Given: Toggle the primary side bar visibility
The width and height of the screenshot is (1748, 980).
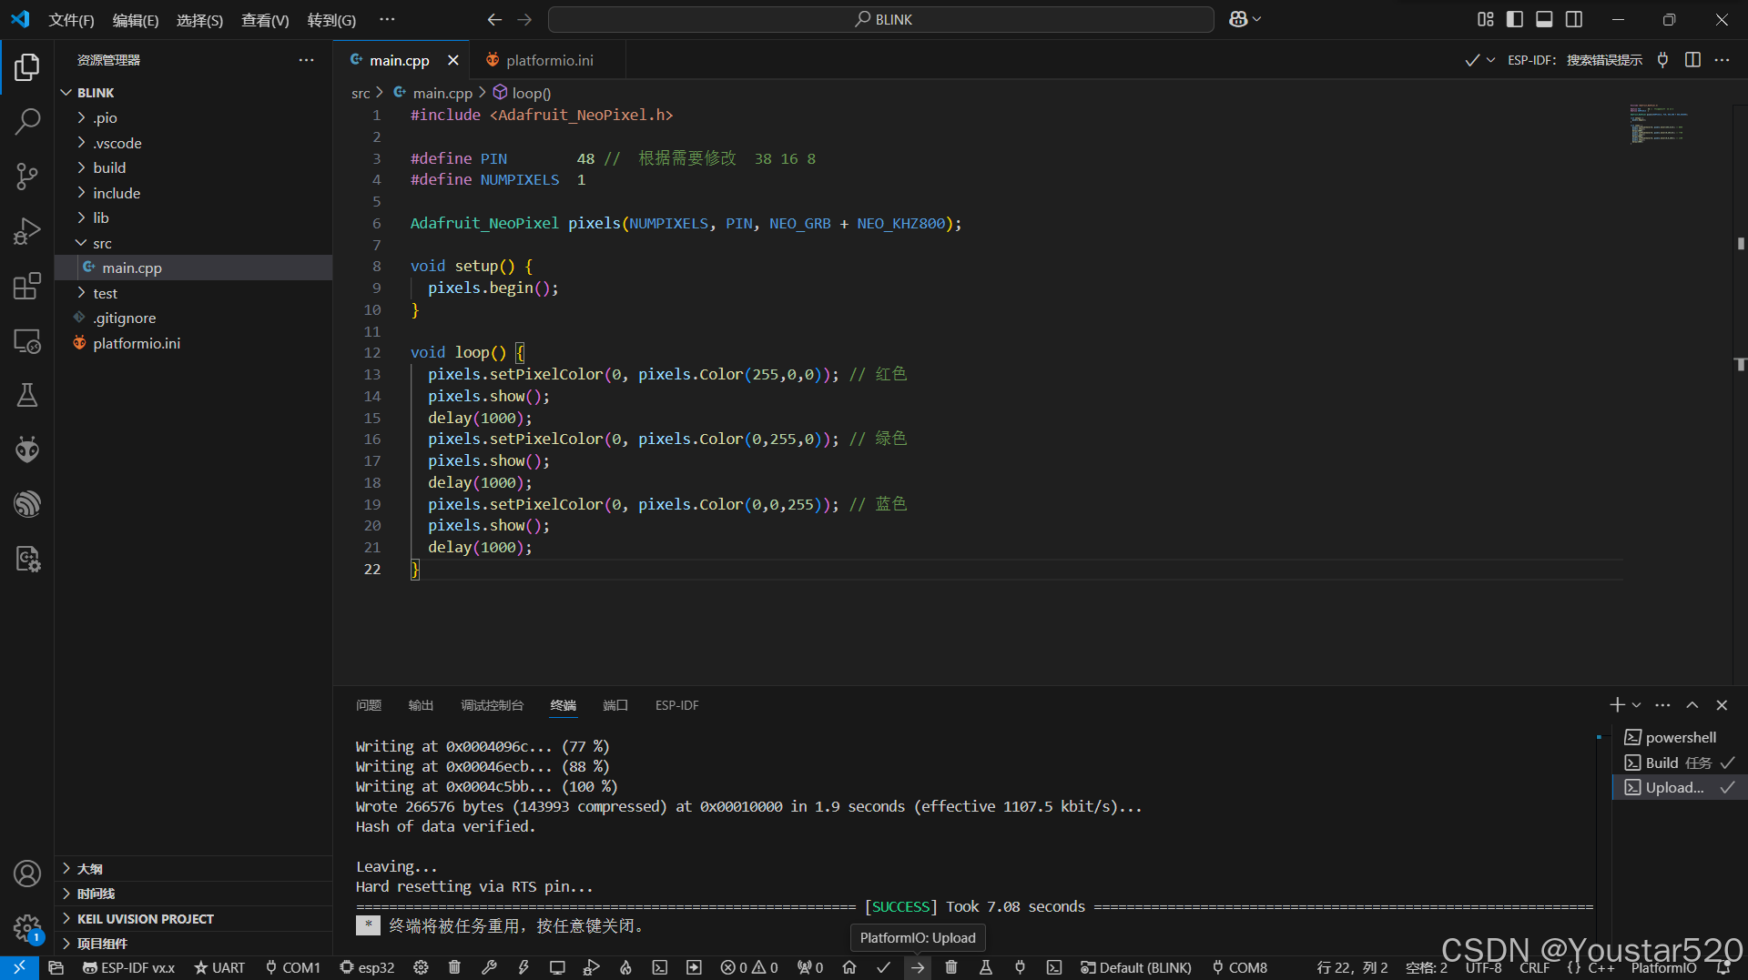Looking at the screenshot, I should (1515, 19).
